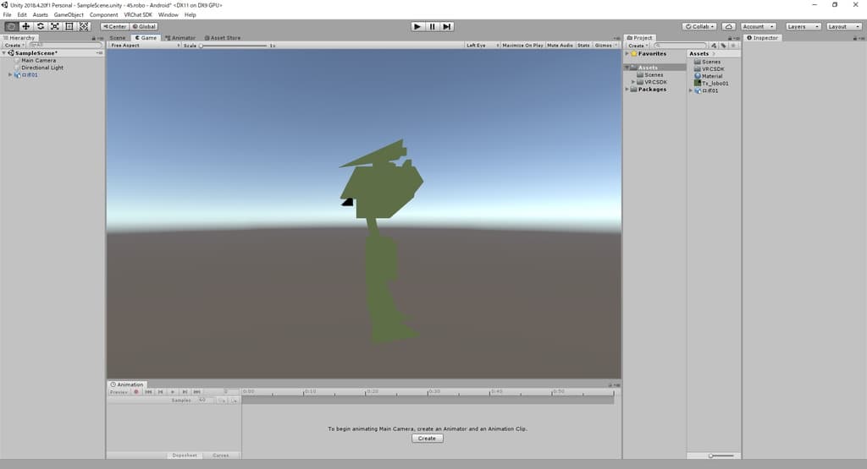867x469 pixels.
Task: Select Main Camera in Hierarchy
Action: [39, 60]
